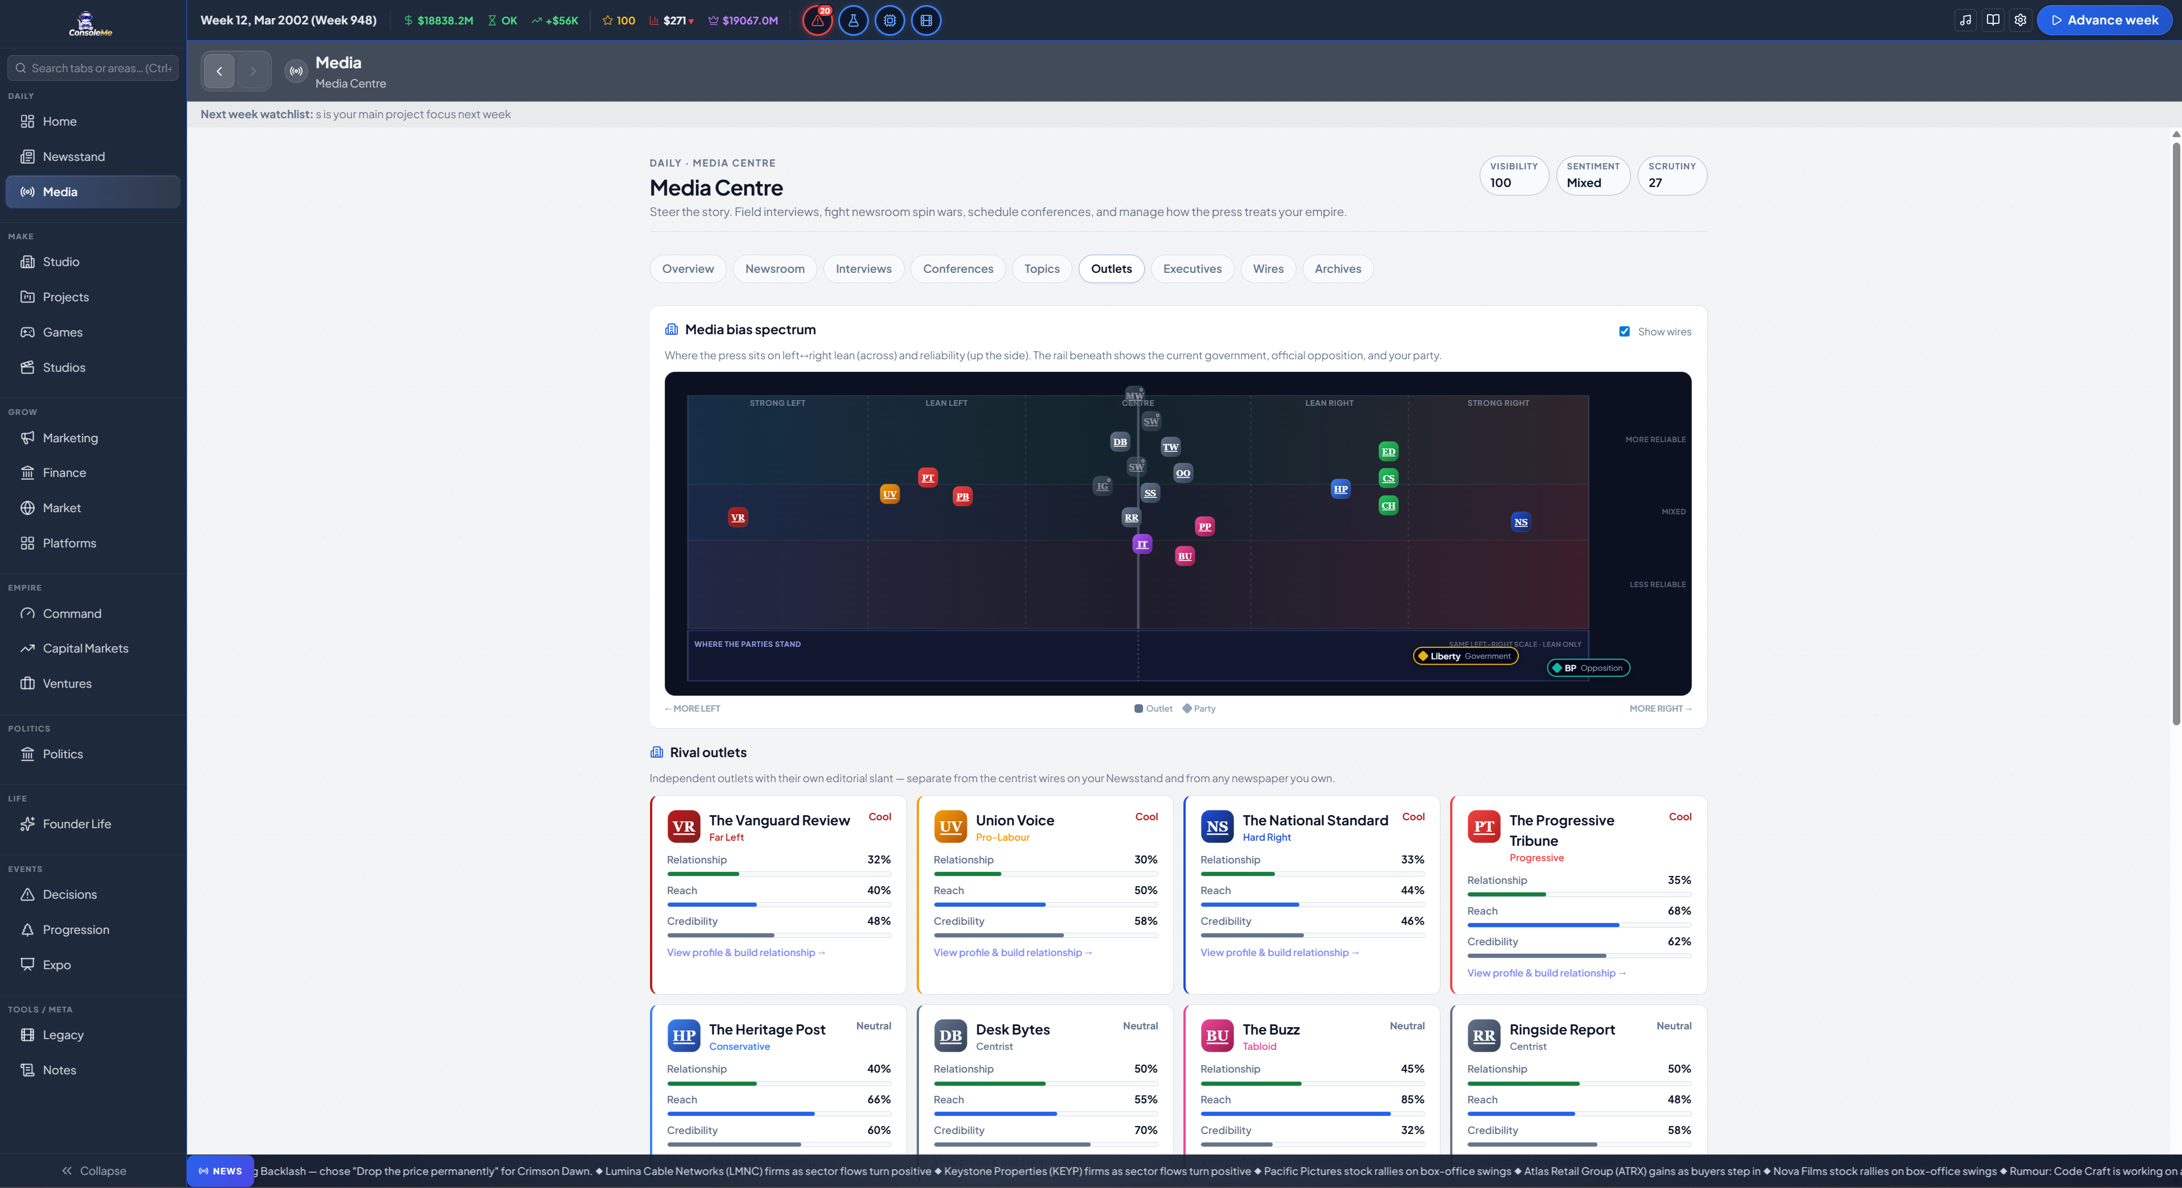Switch to the Archives tab

1338,268
